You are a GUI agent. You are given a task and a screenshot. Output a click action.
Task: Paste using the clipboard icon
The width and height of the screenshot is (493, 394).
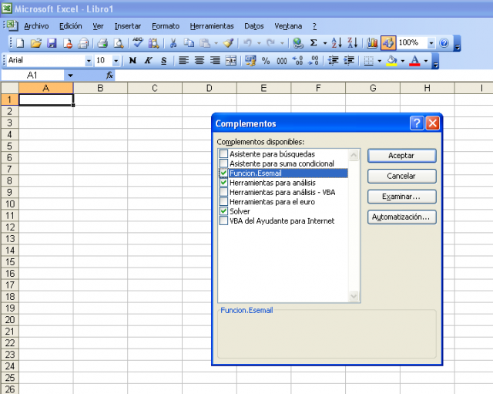point(205,43)
